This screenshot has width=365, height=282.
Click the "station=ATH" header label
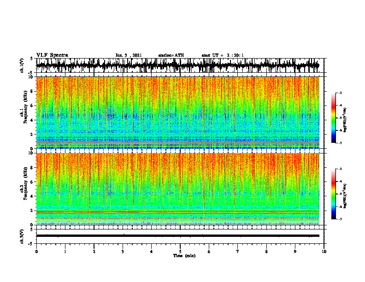click(171, 55)
